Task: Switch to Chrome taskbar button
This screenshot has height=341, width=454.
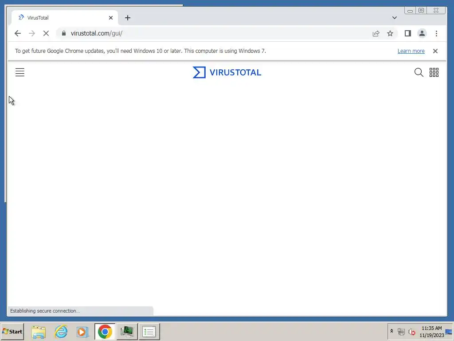Action: (105, 331)
